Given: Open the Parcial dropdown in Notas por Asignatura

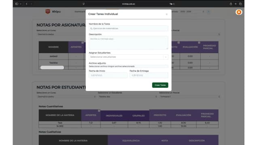Looking at the screenshot, I should [196, 34].
